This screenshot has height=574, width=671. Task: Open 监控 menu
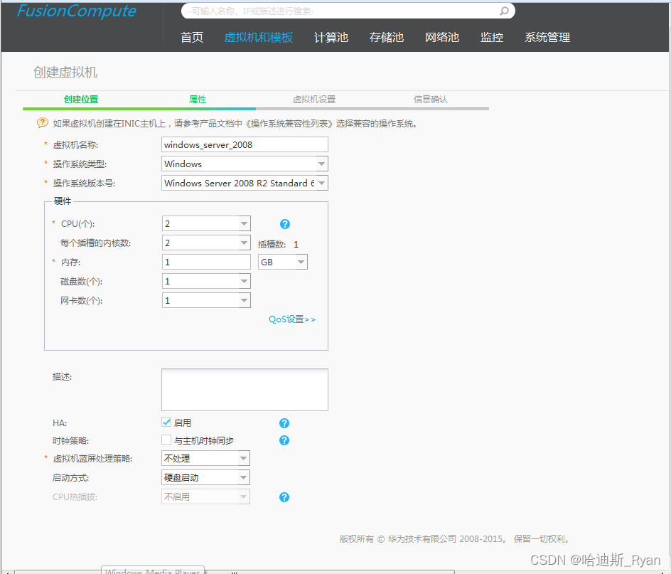(x=492, y=37)
